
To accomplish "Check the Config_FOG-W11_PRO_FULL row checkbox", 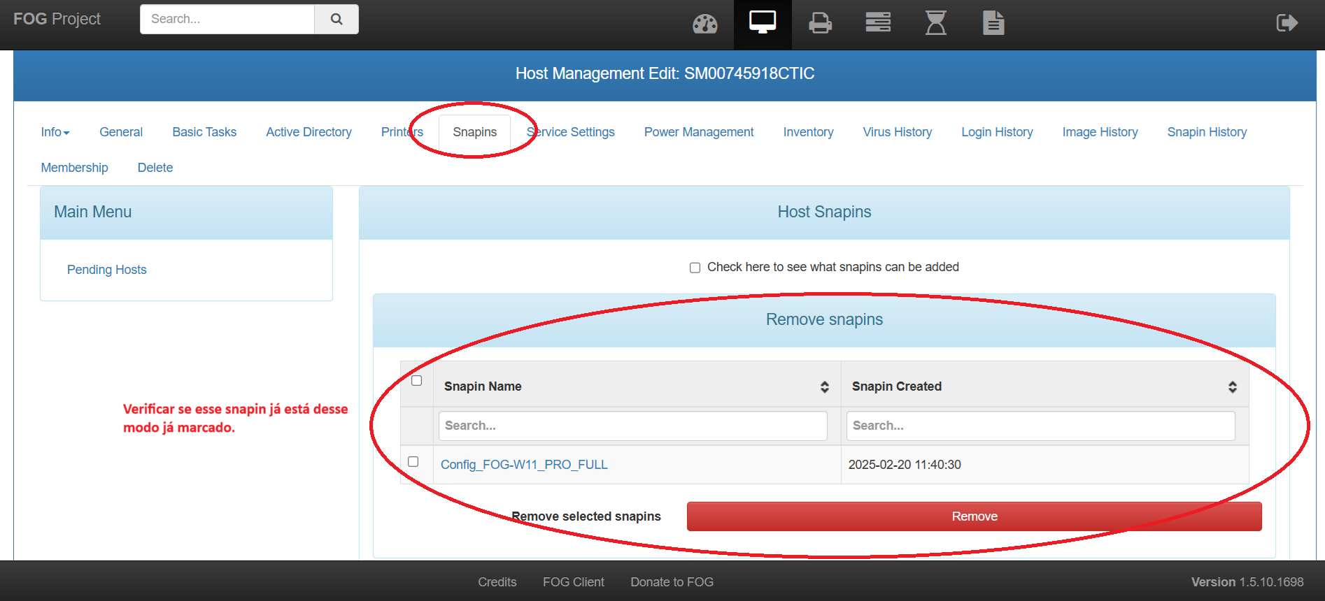I will (413, 462).
